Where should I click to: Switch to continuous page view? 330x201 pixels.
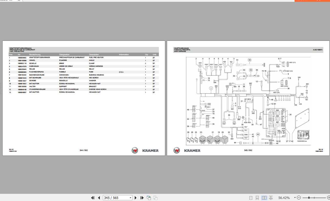(257, 198)
